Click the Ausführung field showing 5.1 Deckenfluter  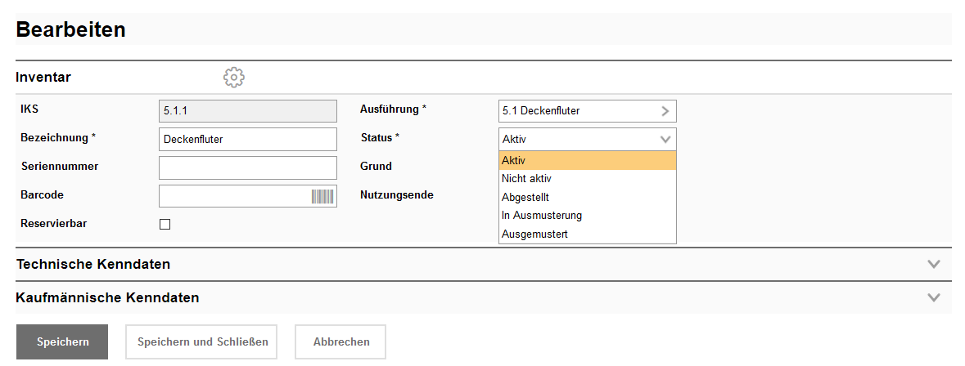(x=577, y=111)
